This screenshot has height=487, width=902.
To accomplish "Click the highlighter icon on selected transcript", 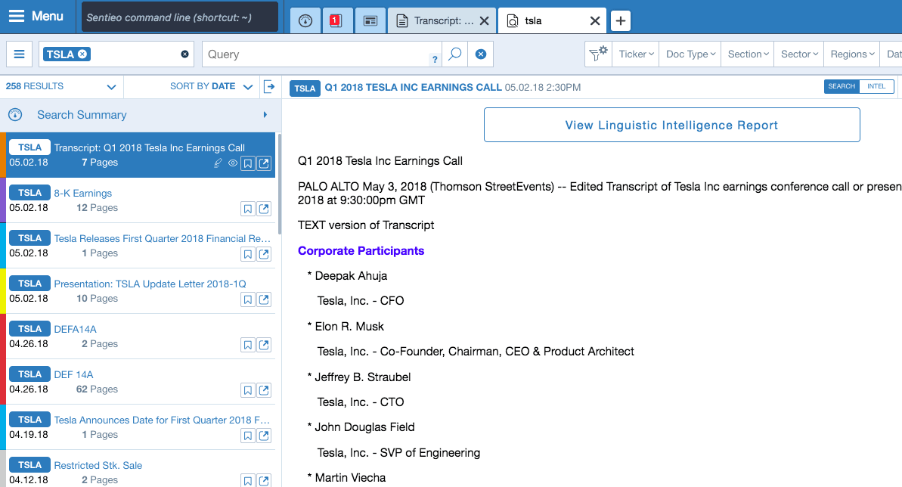I will click(x=219, y=163).
